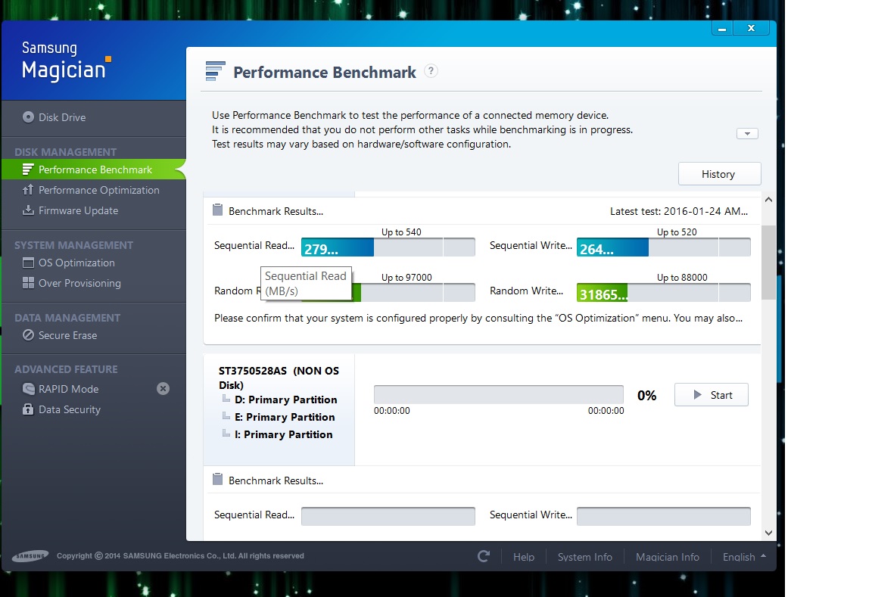Screen dimensions: 872x597
Task: Click the Up to 97000 label
Action: coord(406,278)
